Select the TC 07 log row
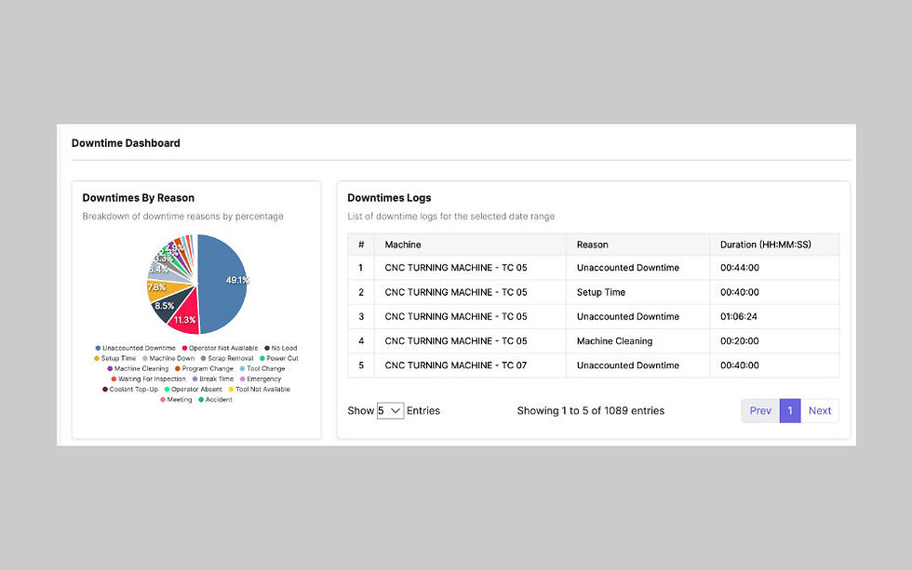Screen dimensions: 912x570 (594, 365)
